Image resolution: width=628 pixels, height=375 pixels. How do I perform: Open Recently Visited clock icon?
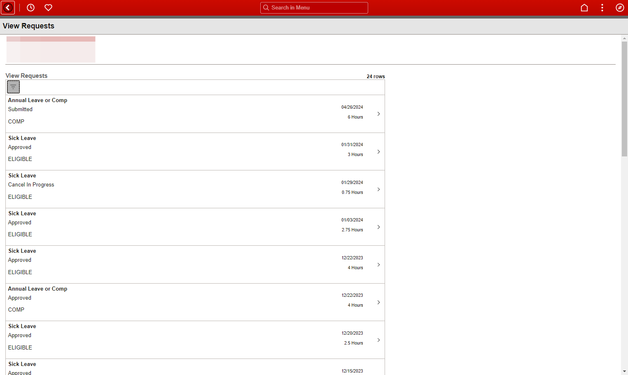pos(30,8)
